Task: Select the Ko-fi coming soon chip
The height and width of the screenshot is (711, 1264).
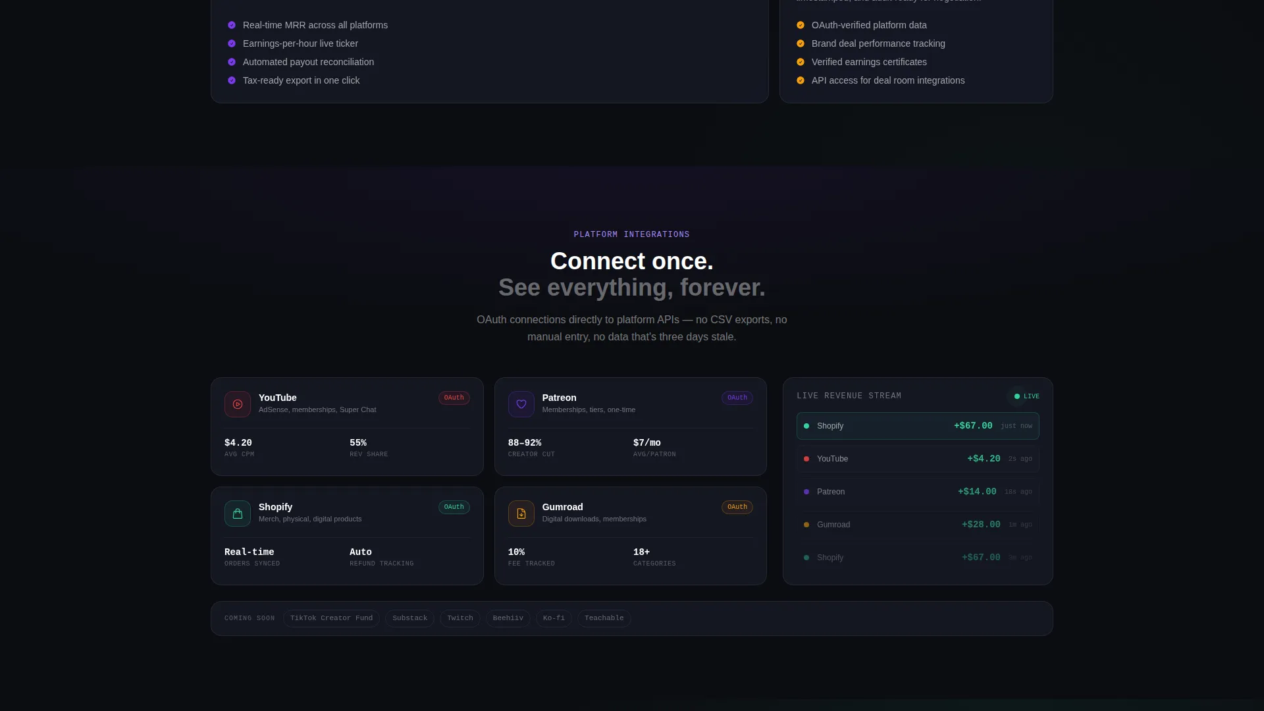Action: coord(554,618)
